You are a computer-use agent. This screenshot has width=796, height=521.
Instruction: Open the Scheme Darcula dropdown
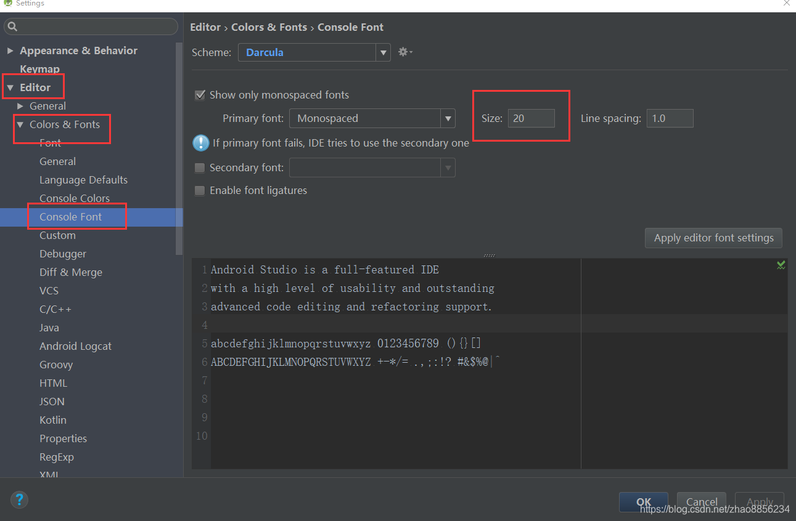coord(314,52)
